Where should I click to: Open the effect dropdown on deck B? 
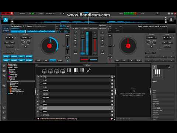pos(152,37)
